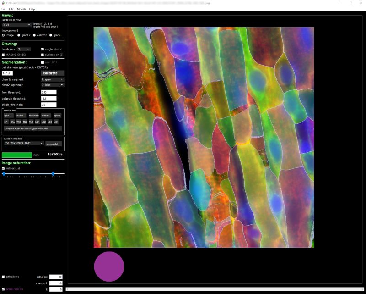Viewport: 366px width, 294px height.
Task: Run the tissuenet model
Action: point(34,116)
